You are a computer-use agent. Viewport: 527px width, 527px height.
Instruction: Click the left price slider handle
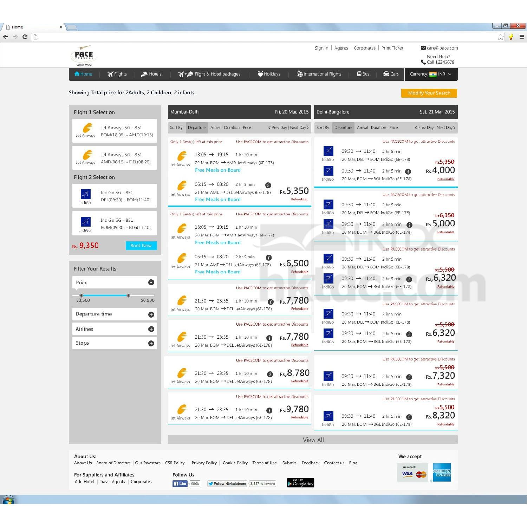[x=82, y=295]
